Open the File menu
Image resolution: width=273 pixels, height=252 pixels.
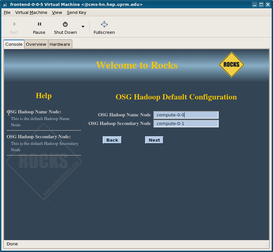[7, 13]
